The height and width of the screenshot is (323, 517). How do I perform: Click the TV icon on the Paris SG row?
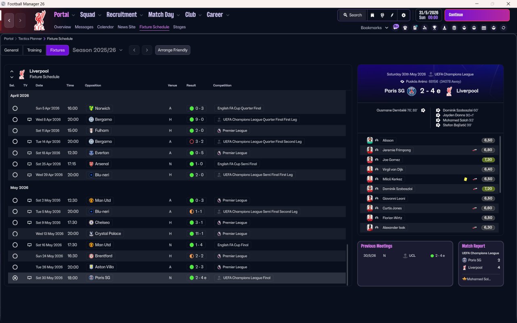tap(29, 278)
